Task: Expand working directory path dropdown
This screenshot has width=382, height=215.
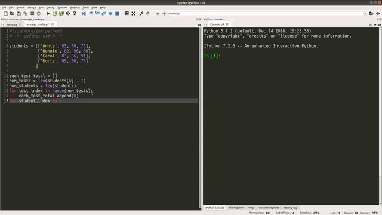Action: (366, 13)
